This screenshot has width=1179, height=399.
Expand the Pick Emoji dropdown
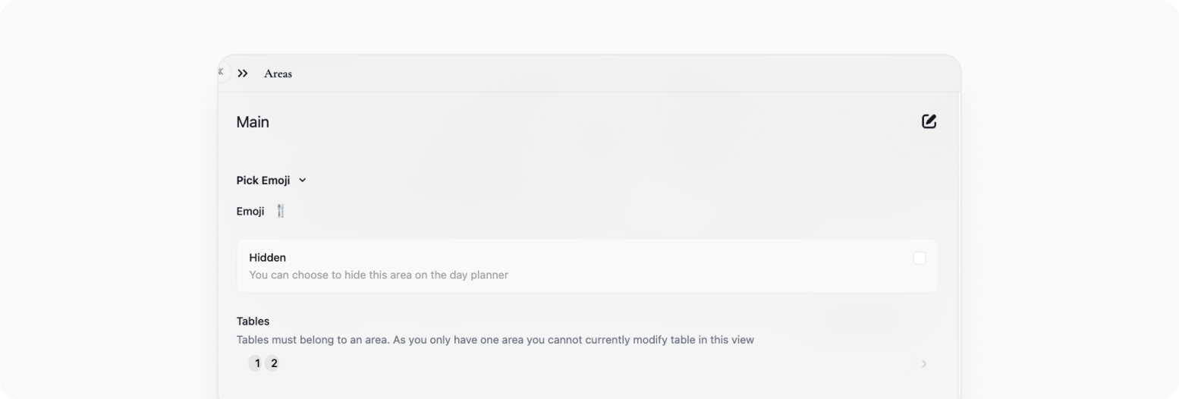(272, 181)
